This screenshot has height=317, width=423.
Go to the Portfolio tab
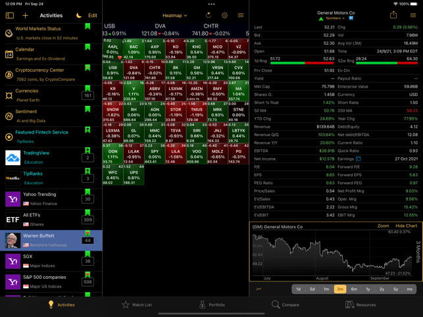(212, 305)
